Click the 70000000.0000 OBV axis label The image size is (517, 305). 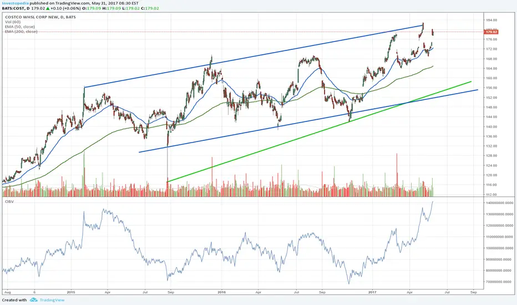(x=499, y=282)
